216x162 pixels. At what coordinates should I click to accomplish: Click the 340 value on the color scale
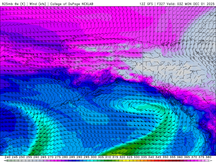[151, 157]
